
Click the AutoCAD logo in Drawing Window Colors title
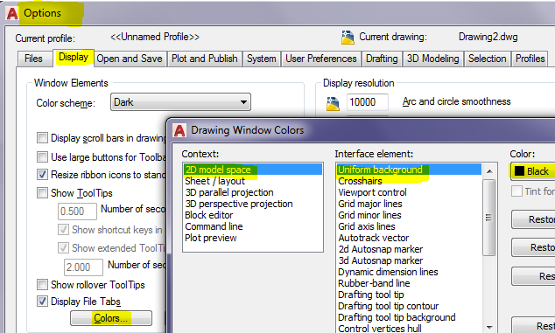click(x=179, y=130)
